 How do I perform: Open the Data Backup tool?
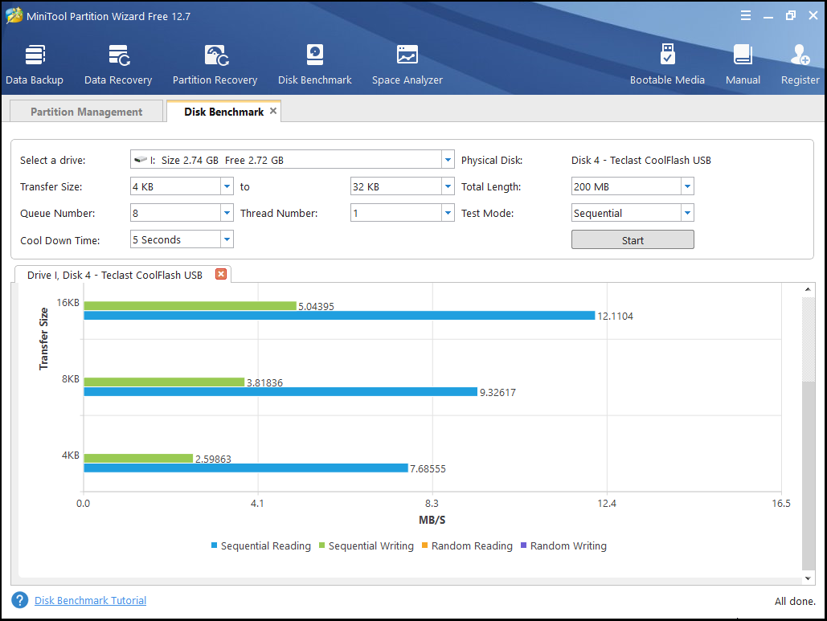tap(35, 65)
